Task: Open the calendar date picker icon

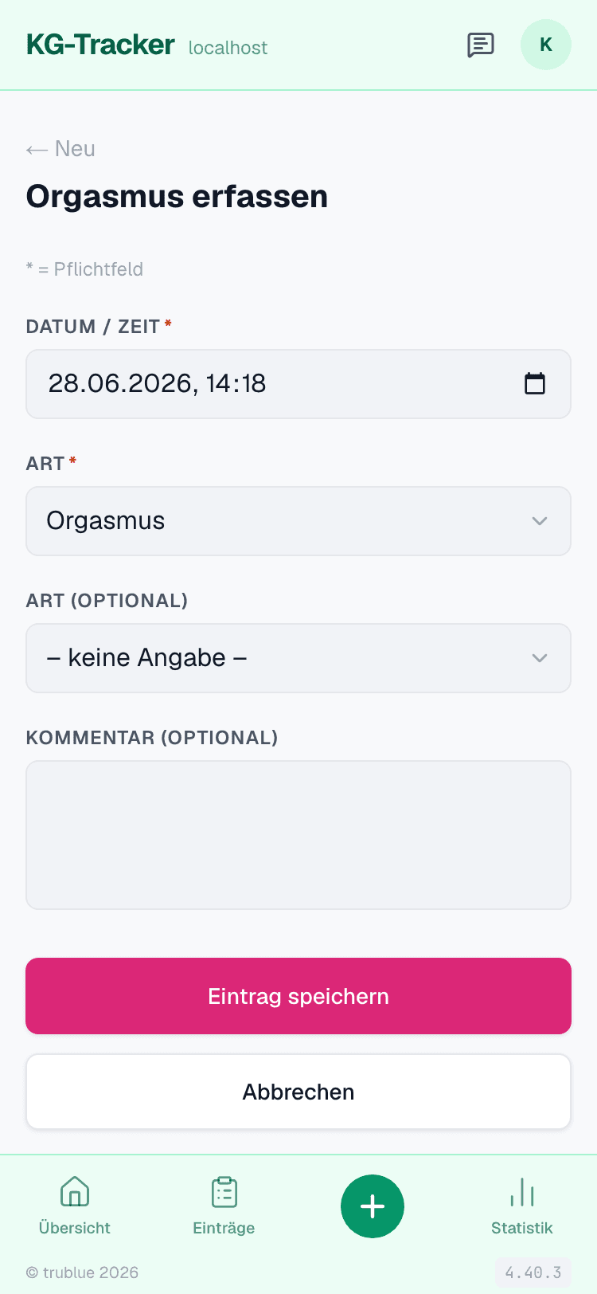Action: [535, 384]
